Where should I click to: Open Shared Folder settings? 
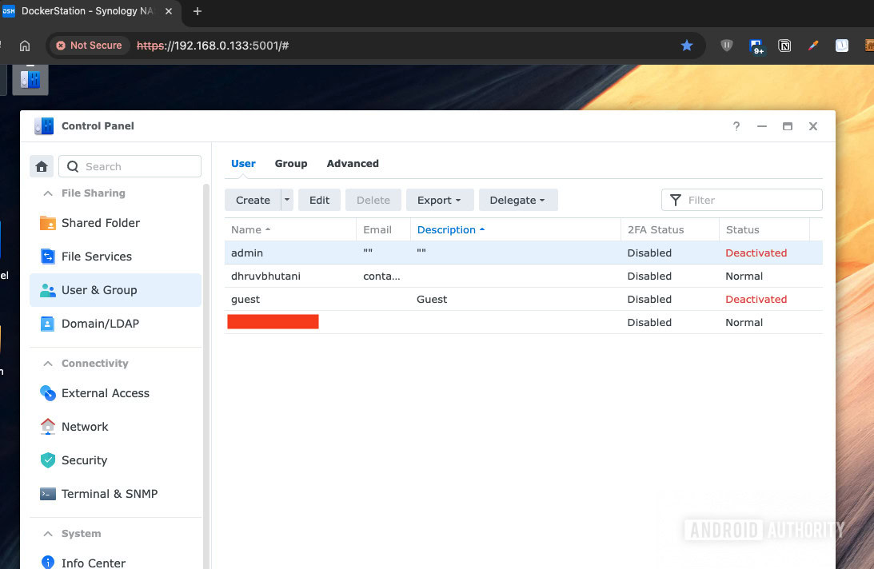100,223
